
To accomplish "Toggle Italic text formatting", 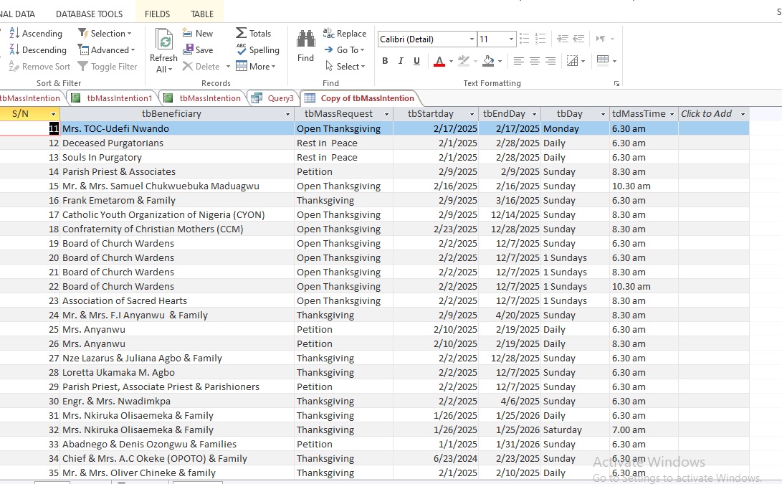I will (x=401, y=61).
